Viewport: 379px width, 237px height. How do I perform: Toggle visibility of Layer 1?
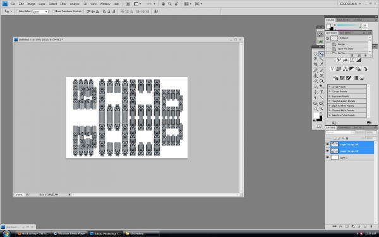(327, 157)
